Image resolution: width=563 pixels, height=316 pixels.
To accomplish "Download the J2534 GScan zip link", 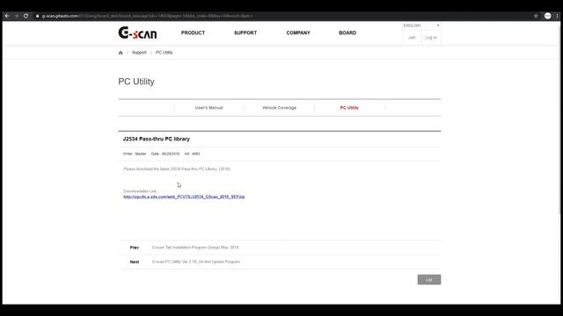I will pos(184,197).
